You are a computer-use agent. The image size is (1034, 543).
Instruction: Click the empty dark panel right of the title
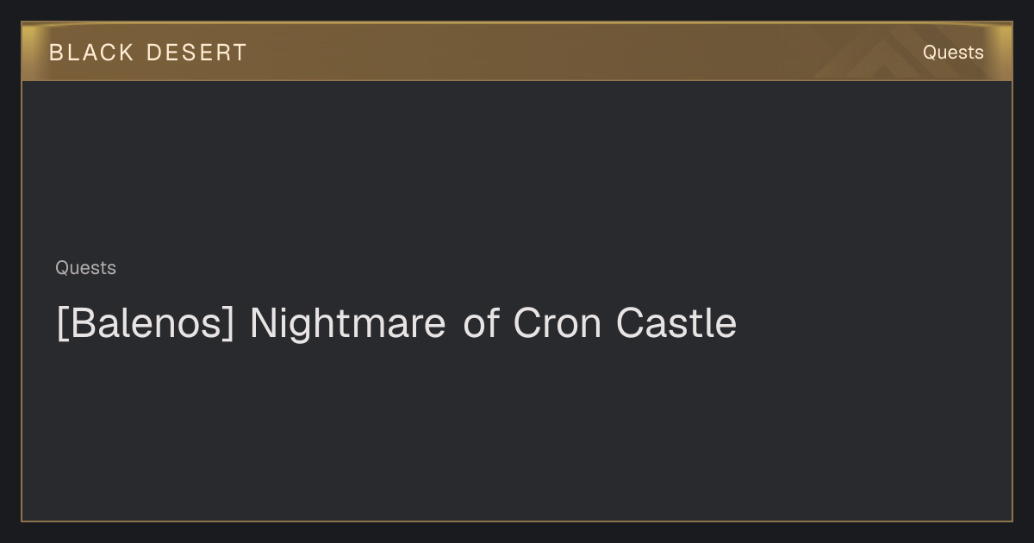pyautogui.click(x=870, y=324)
